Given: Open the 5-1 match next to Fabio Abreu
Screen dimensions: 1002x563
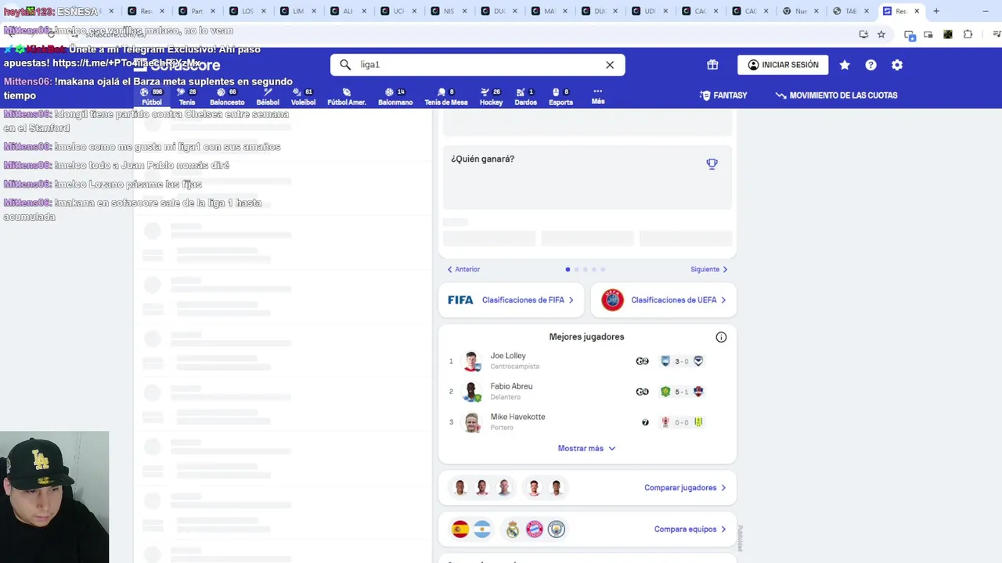Looking at the screenshot, I should pyautogui.click(x=682, y=392).
